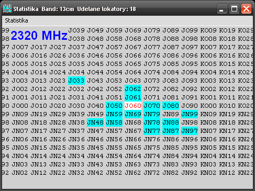This screenshot has width=255, height=191.
Task: Click the VUSC application icon in title bar
Action: click(x=7, y=8)
